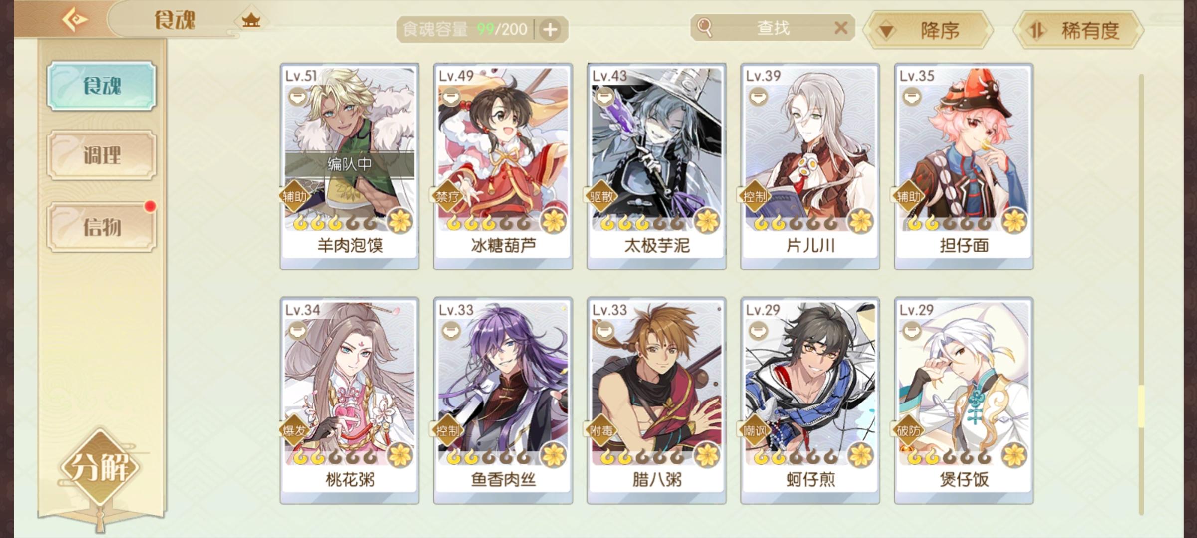Open the 信物 tab with red dot
Screen dimensions: 1197x538
click(x=102, y=227)
